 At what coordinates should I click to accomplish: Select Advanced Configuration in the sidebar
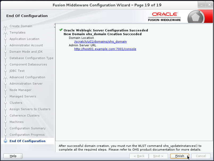coord(27,77)
